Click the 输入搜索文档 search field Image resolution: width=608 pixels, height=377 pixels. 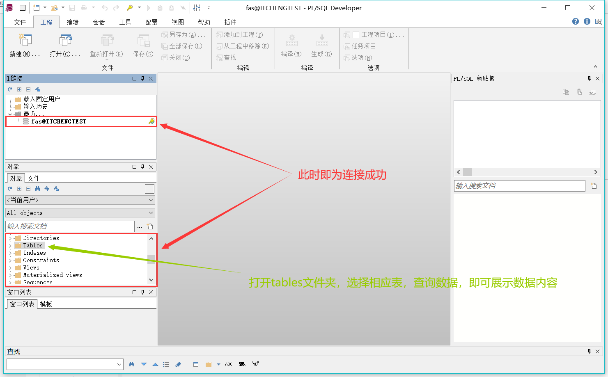pos(70,226)
